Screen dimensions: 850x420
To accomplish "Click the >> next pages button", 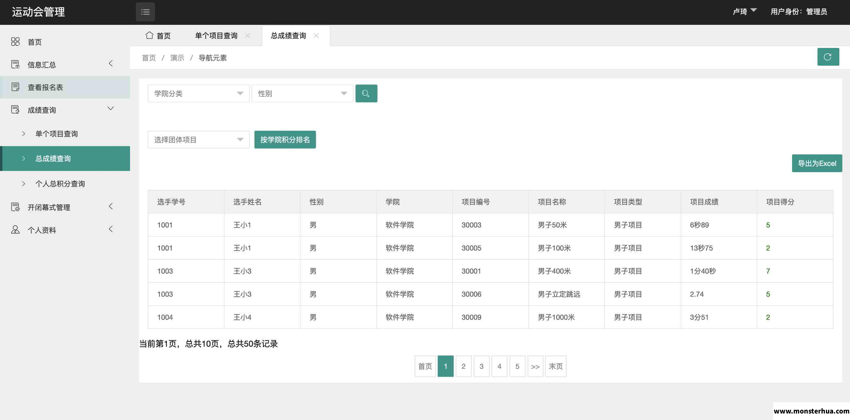I will (x=535, y=366).
